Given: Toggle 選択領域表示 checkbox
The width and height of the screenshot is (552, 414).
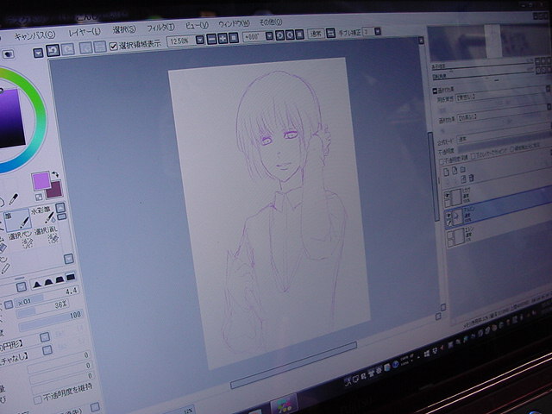Looking at the screenshot, I should coord(113,47).
